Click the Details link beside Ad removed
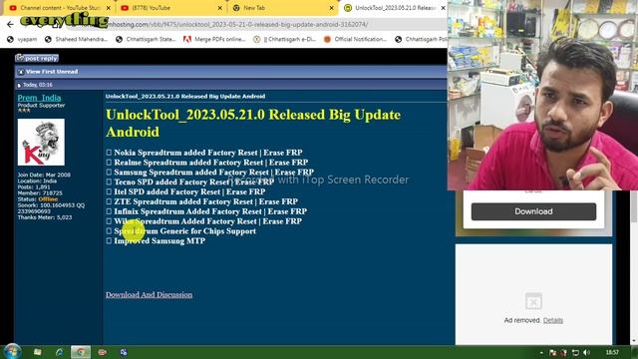This screenshot has height=359, width=638. 553,320
